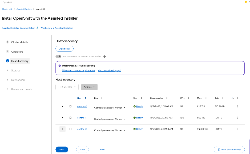
Task: Check the select-all hosts checkbox
Action: [x=59, y=87]
